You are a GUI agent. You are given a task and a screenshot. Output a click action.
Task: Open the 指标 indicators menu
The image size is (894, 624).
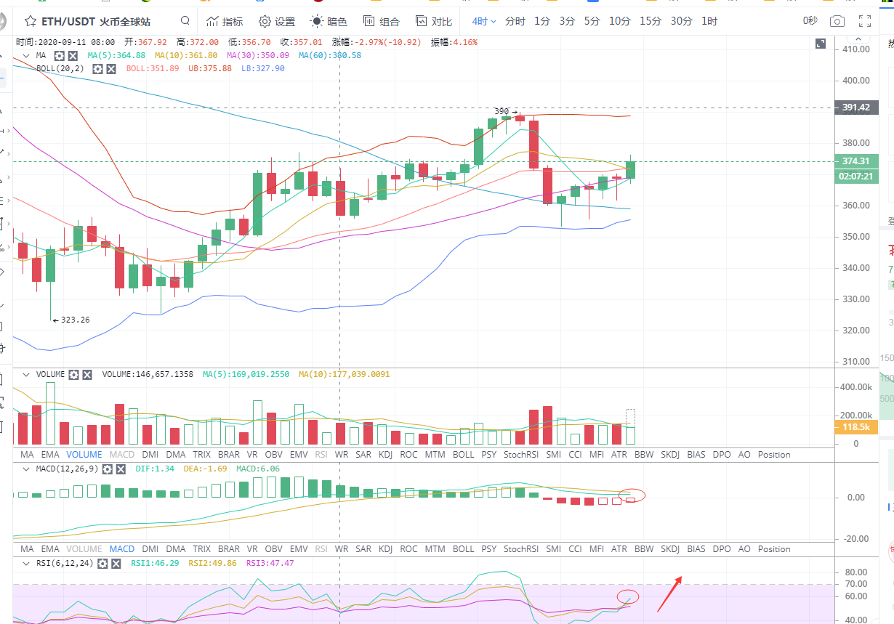(x=225, y=22)
